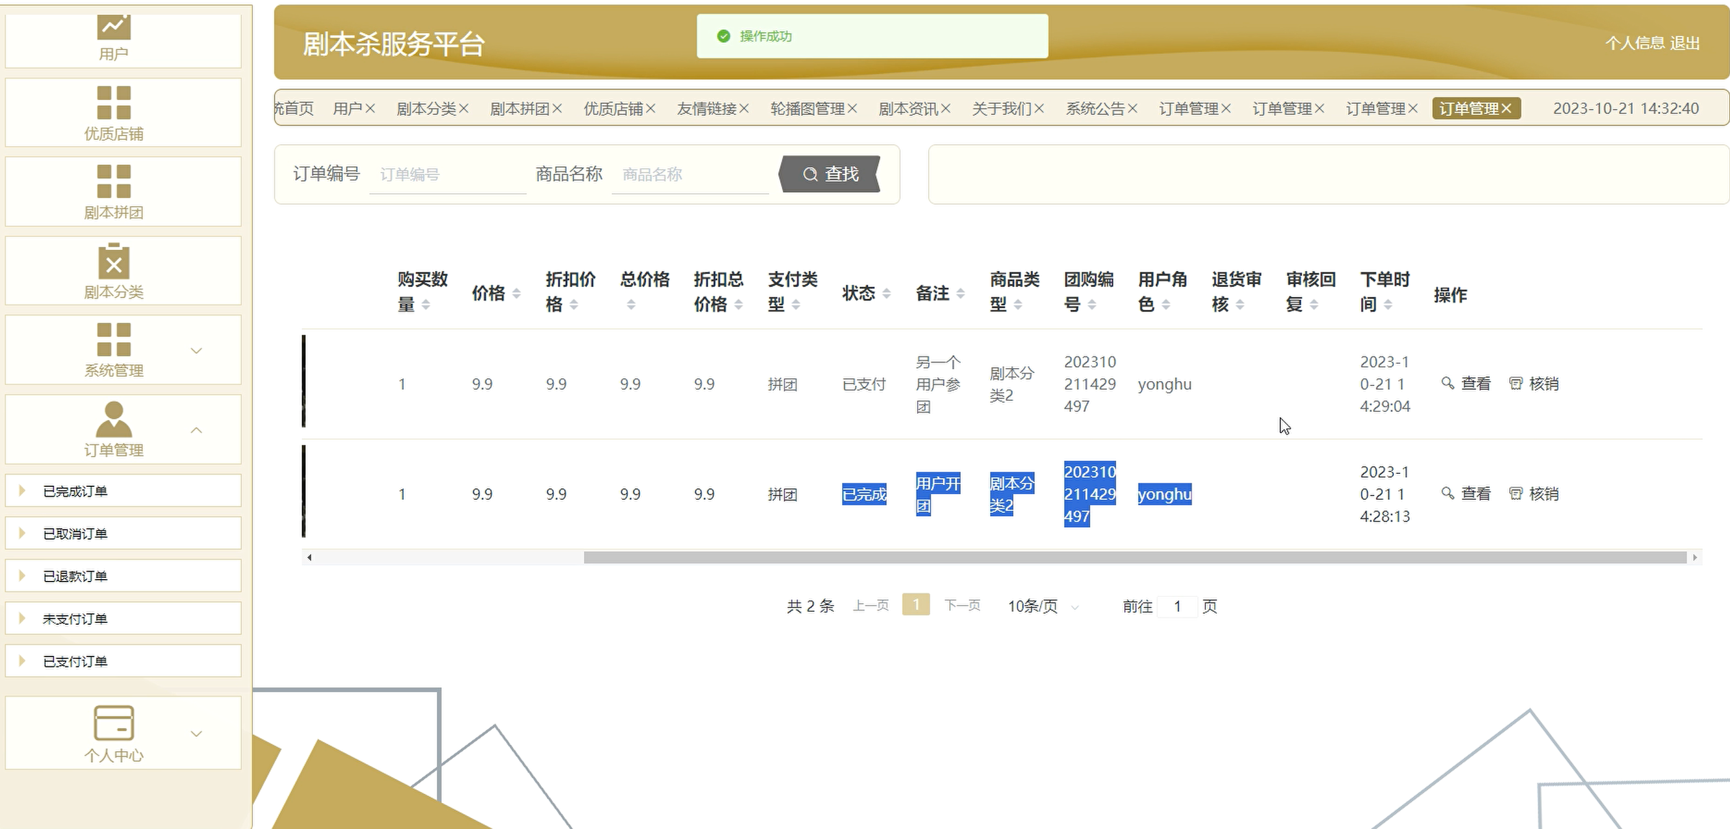Close the 关于我们 tab with its X
The width and height of the screenshot is (1730, 829).
coord(1038,109)
